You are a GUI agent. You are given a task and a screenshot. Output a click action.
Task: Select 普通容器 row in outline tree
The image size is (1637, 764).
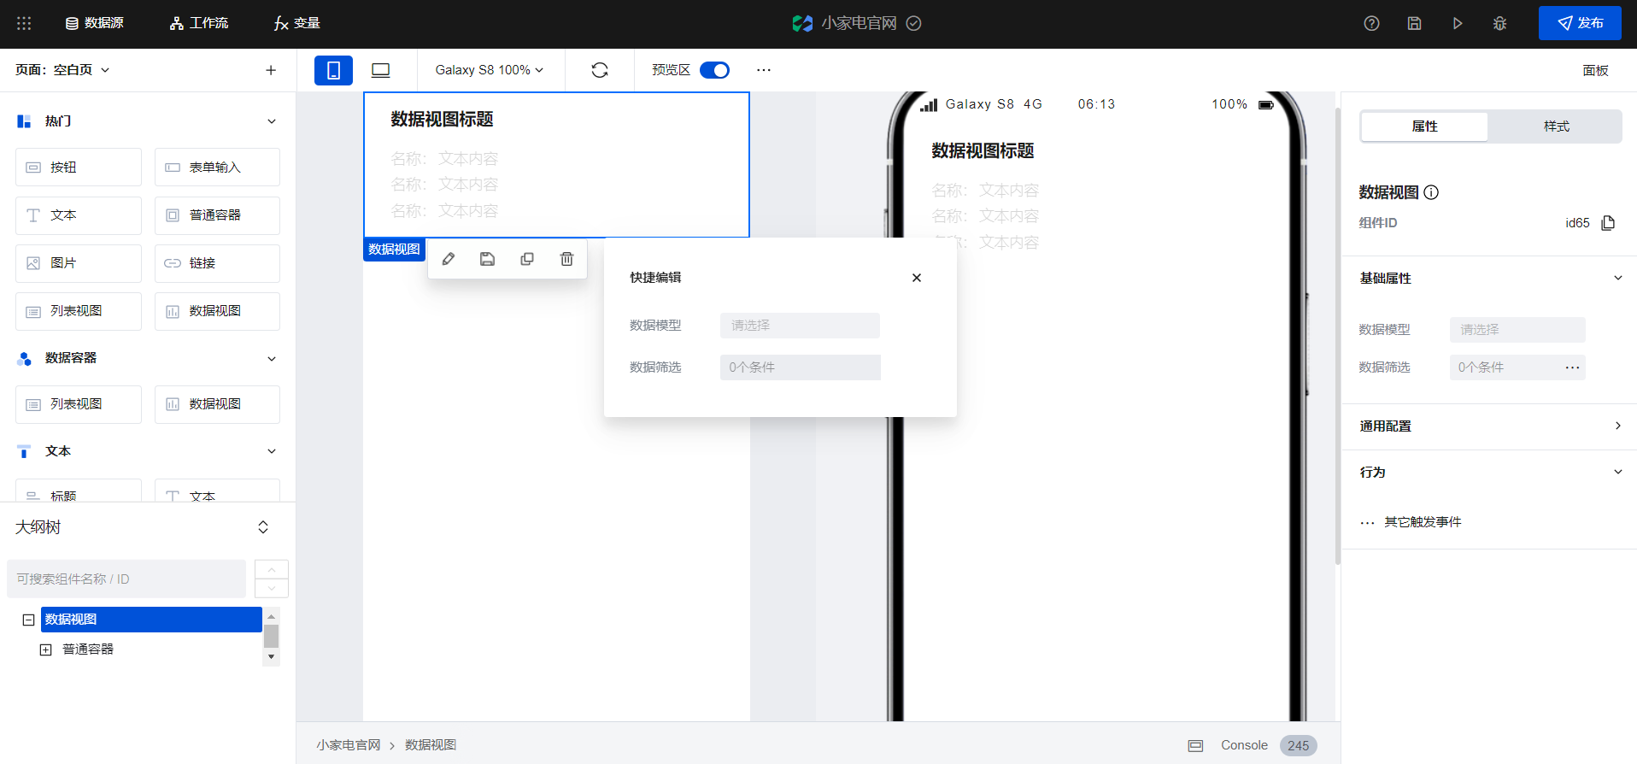[88, 649]
